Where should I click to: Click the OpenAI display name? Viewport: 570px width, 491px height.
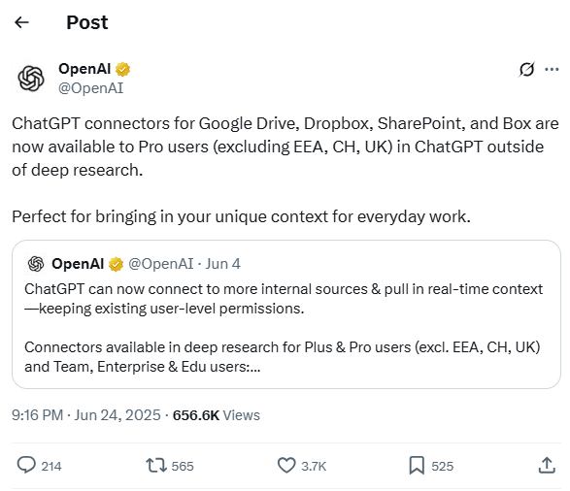click(84, 69)
